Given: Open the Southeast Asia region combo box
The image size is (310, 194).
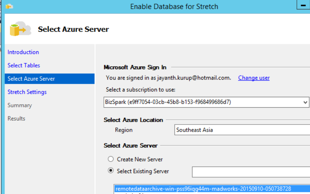Looking at the screenshot, I should click(x=242, y=130).
